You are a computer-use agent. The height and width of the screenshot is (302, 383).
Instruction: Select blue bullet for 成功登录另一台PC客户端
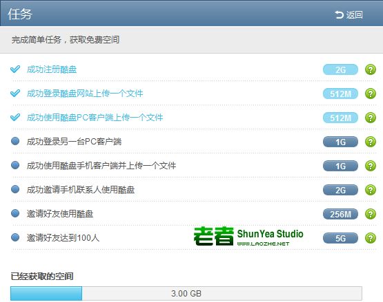[15, 141]
